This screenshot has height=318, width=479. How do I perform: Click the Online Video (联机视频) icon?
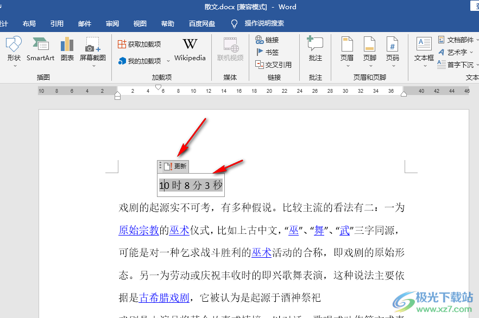[230, 45]
